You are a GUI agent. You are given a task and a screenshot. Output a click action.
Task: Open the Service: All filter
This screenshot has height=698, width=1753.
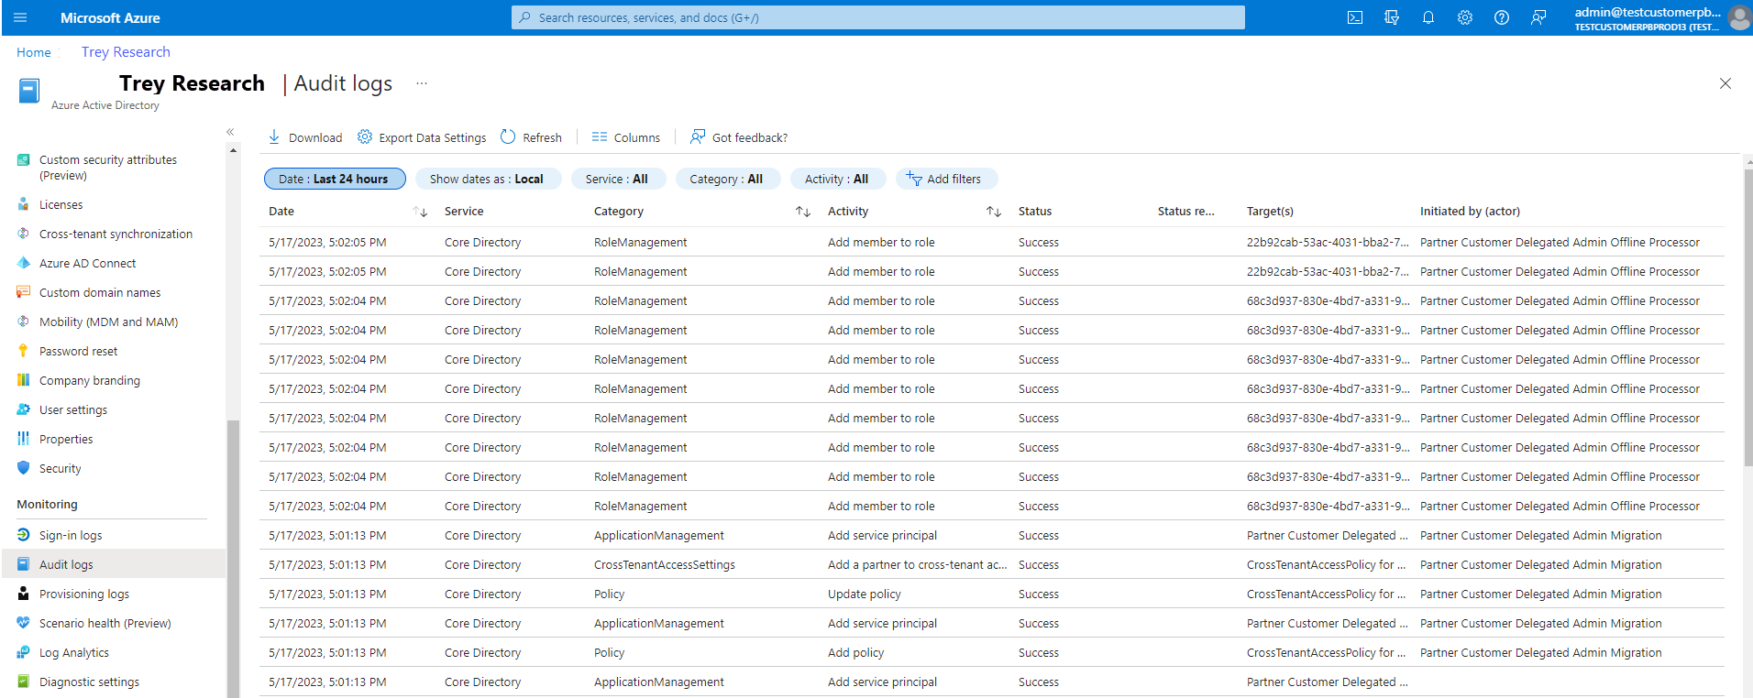pos(617,179)
